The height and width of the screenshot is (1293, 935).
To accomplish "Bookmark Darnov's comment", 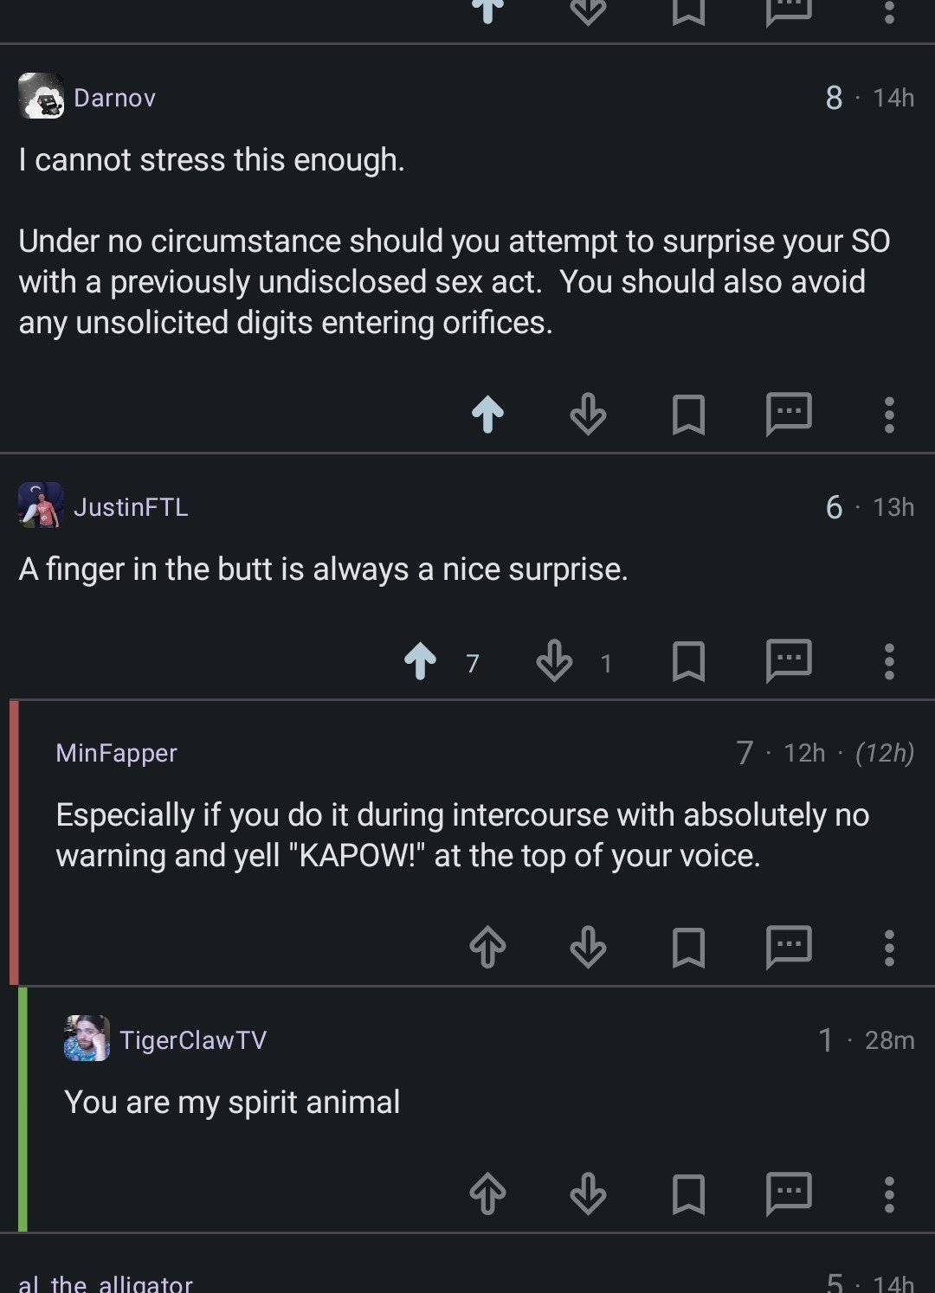I will coord(688,415).
